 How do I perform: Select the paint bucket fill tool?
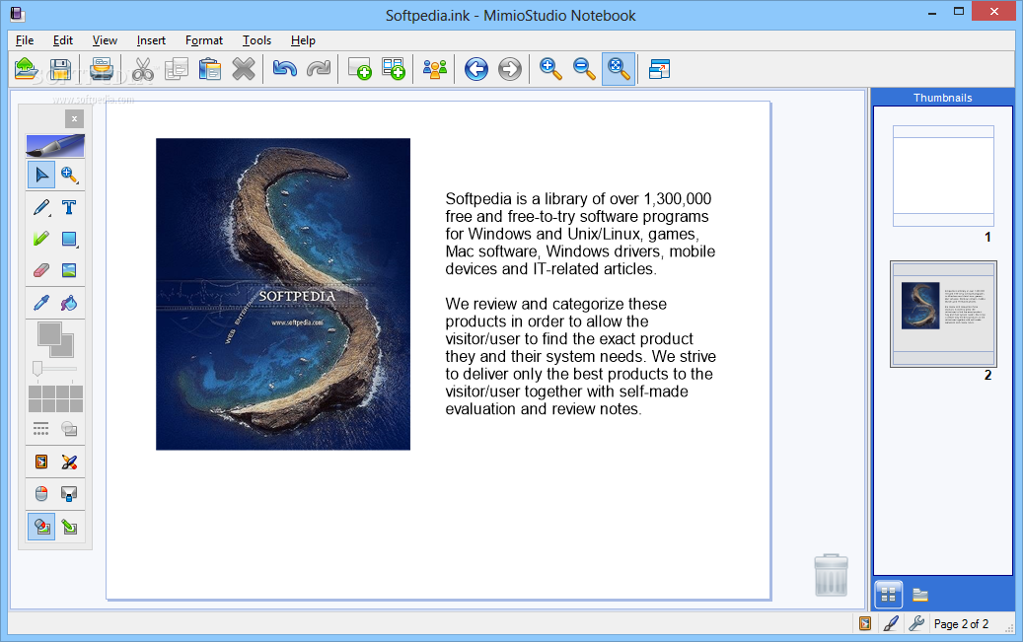69,303
